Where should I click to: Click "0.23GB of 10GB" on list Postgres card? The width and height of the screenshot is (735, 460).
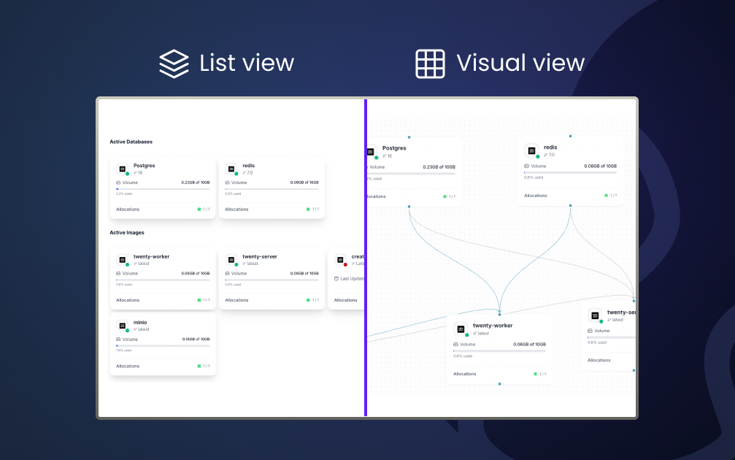pyautogui.click(x=196, y=183)
